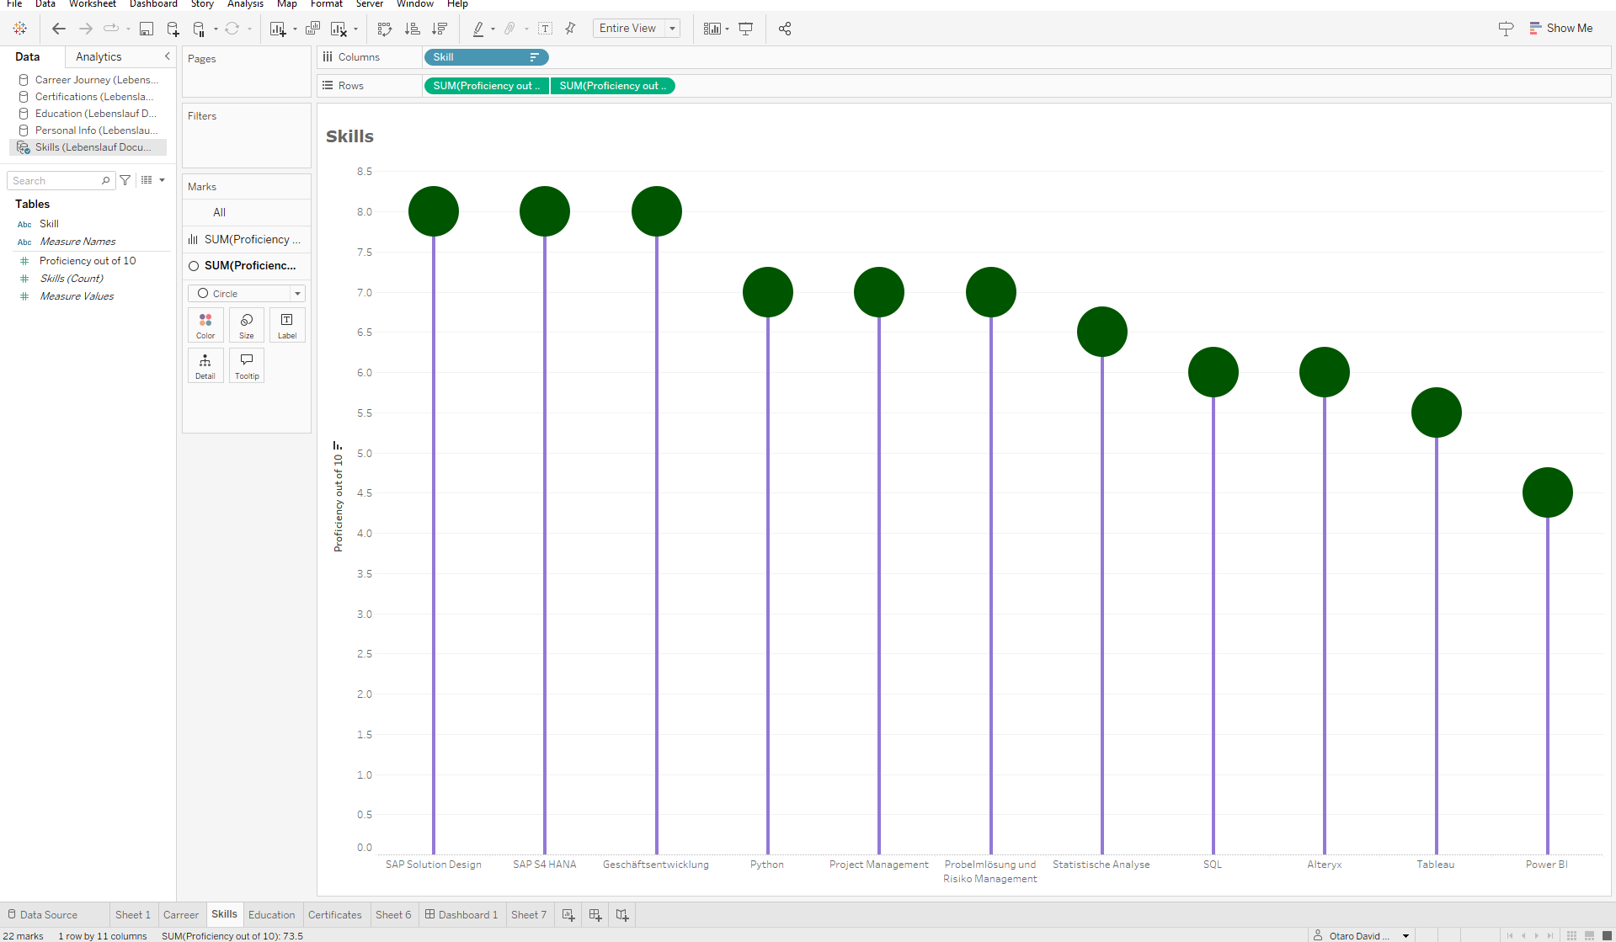Open the Size marks card
The image size is (1616, 942).
click(x=246, y=325)
